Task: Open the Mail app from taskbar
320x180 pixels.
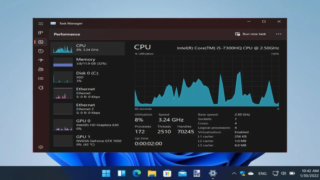Action: [x=182, y=173]
